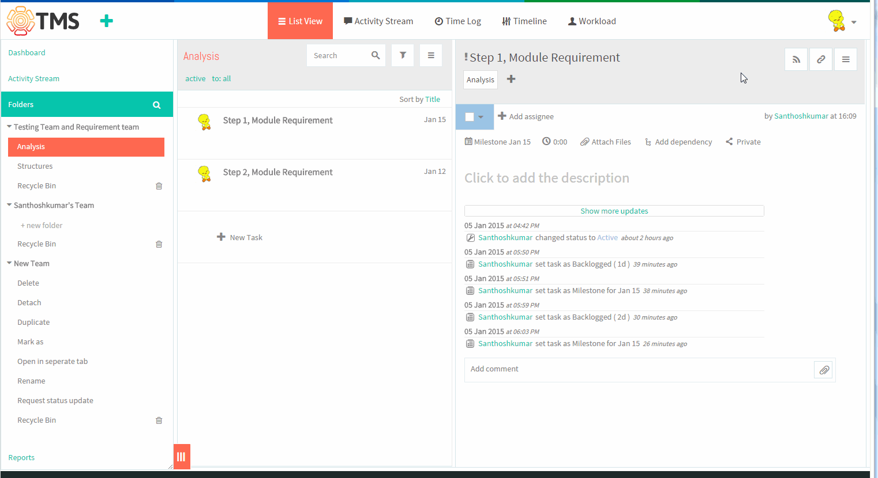Viewport: 878px width, 478px height.
Task: Click the TMS flower logo
Action: (21, 21)
